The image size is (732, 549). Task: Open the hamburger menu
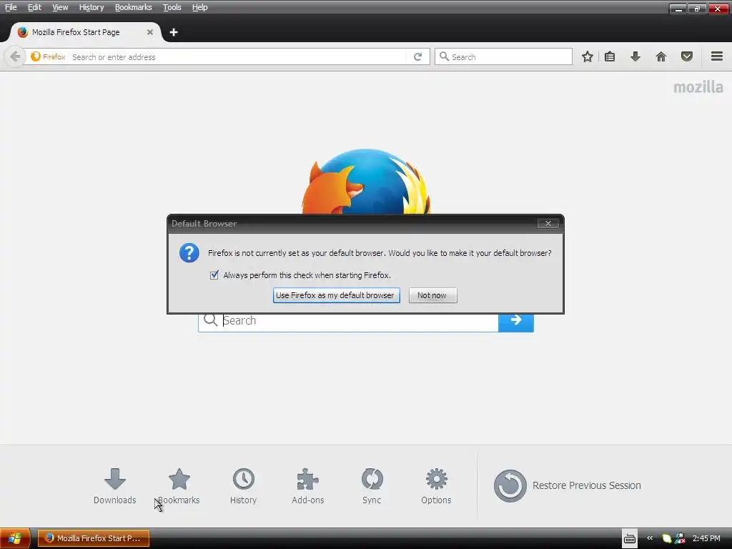click(717, 56)
